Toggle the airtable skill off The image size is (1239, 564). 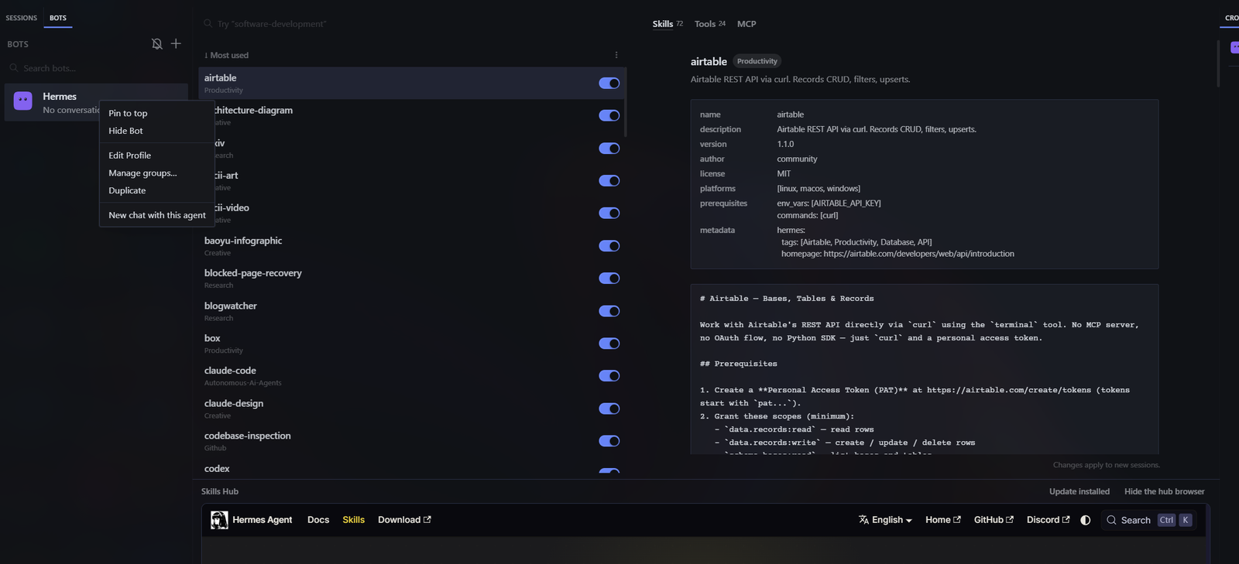(609, 83)
